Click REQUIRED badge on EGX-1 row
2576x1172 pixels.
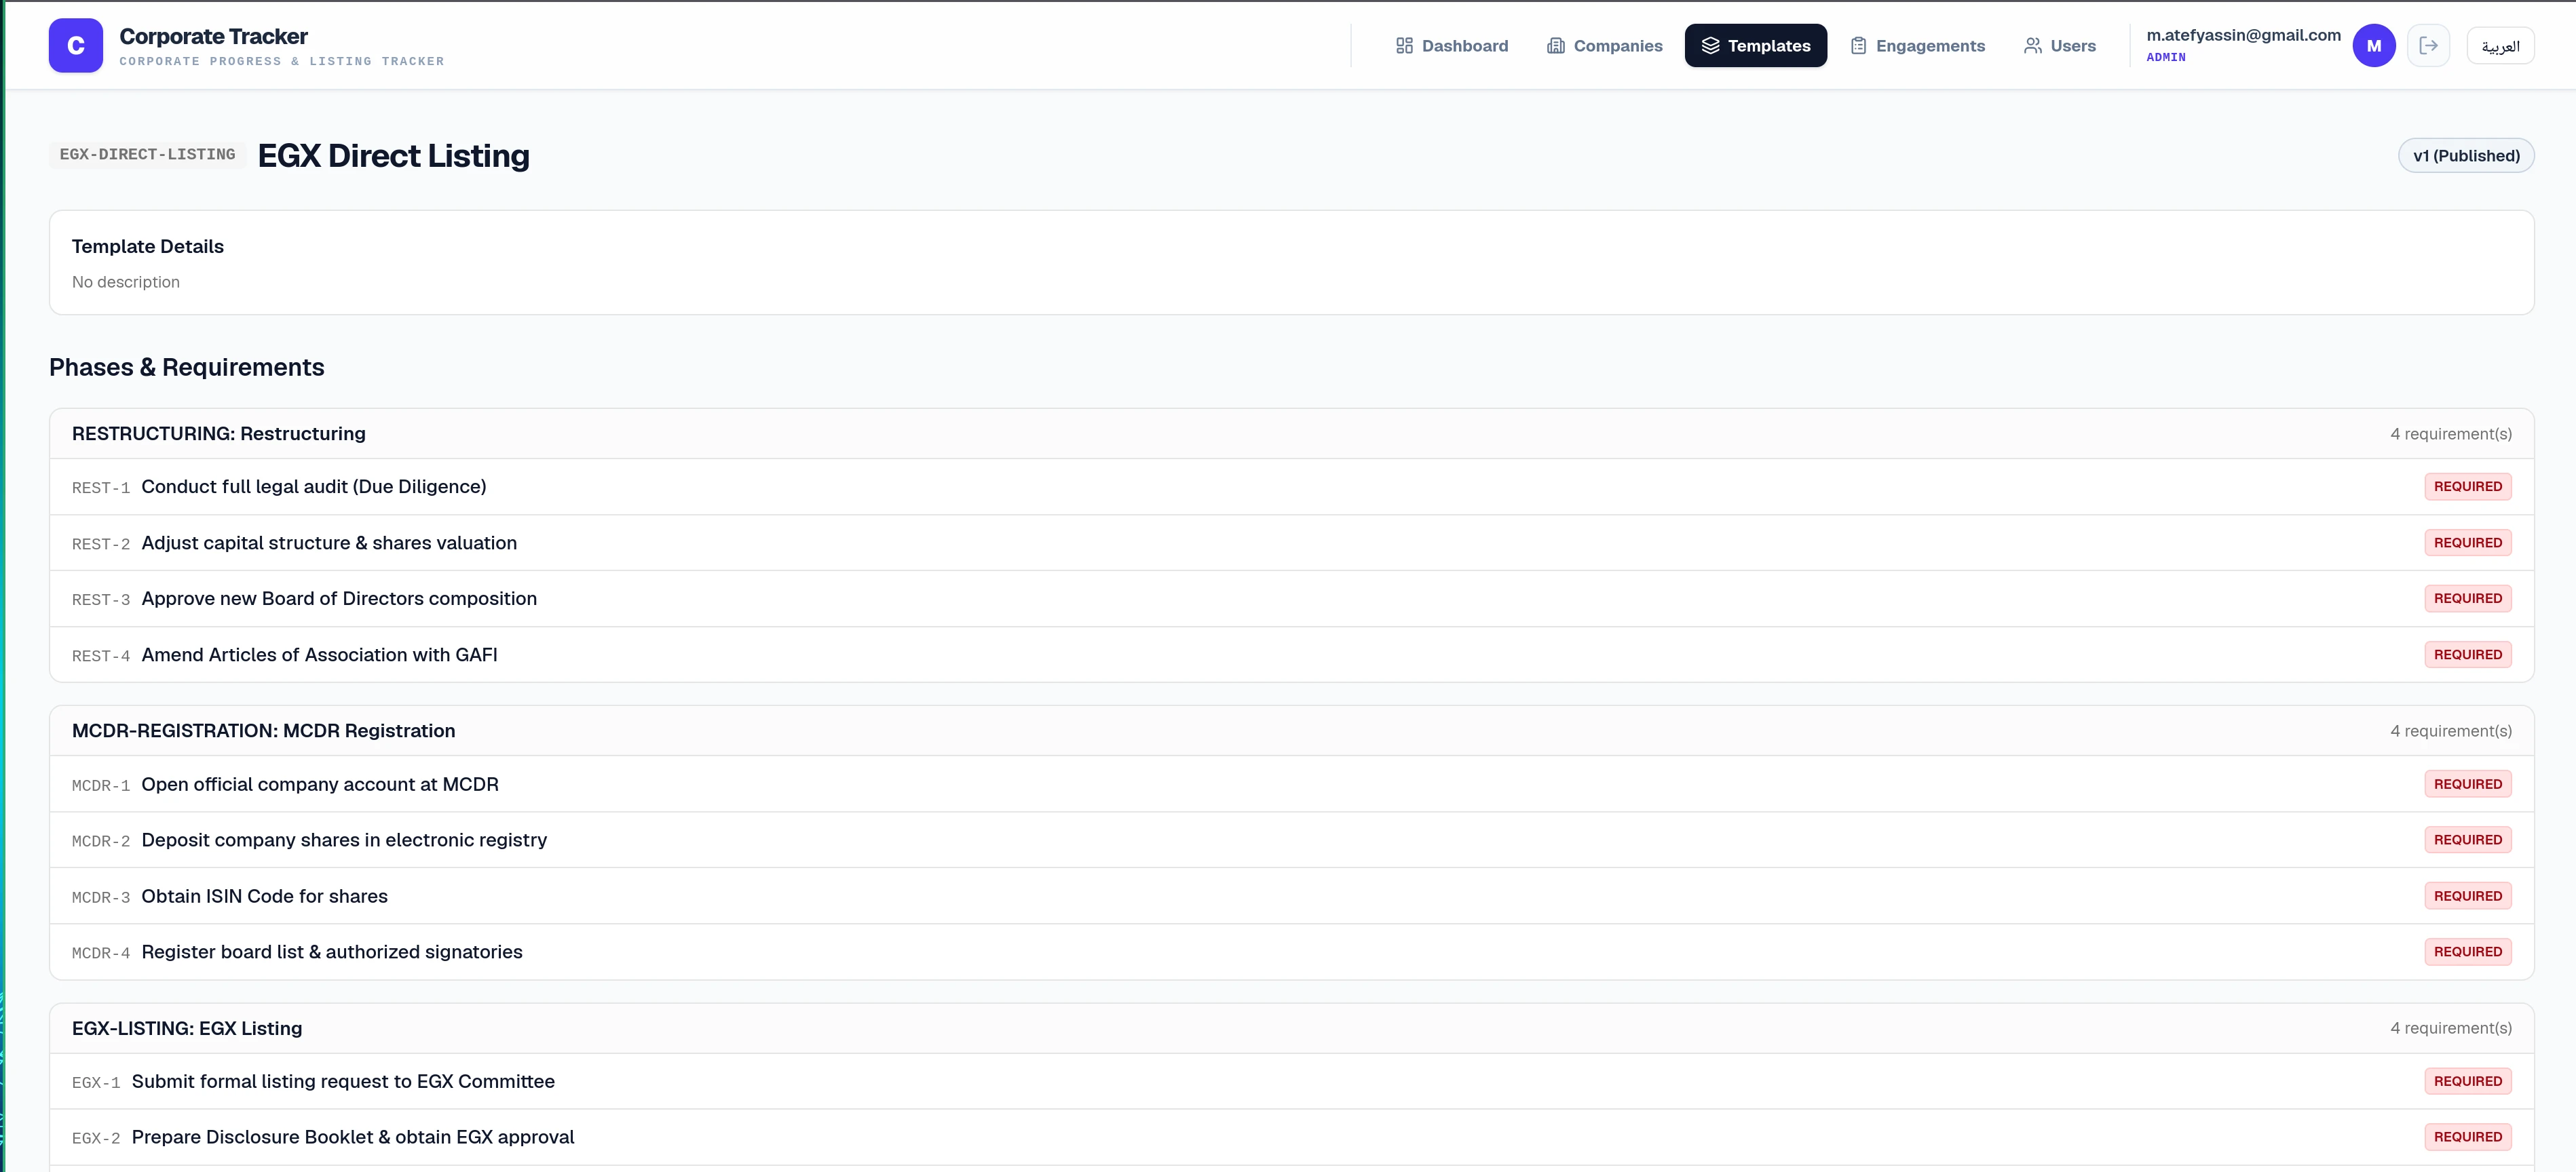click(2467, 1081)
